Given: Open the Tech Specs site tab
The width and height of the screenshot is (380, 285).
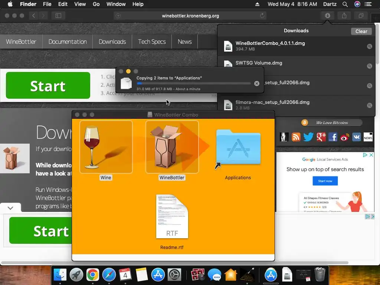Looking at the screenshot, I should click(x=152, y=42).
